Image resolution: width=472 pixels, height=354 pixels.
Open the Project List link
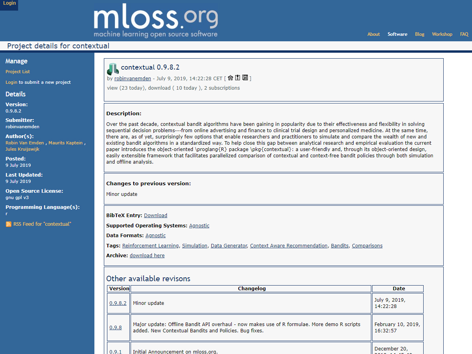coord(18,72)
